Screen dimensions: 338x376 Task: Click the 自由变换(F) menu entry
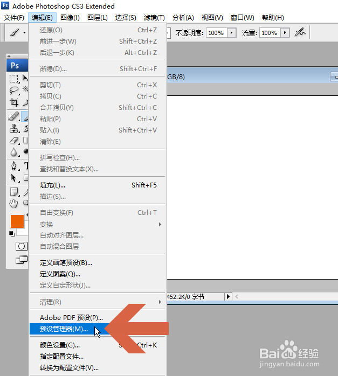click(x=98, y=213)
